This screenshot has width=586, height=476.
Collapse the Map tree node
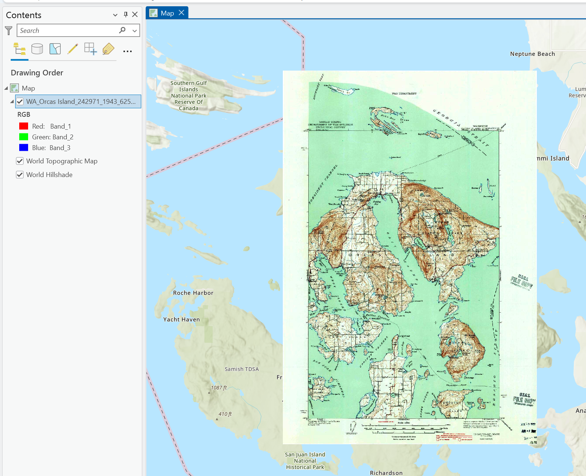6,88
